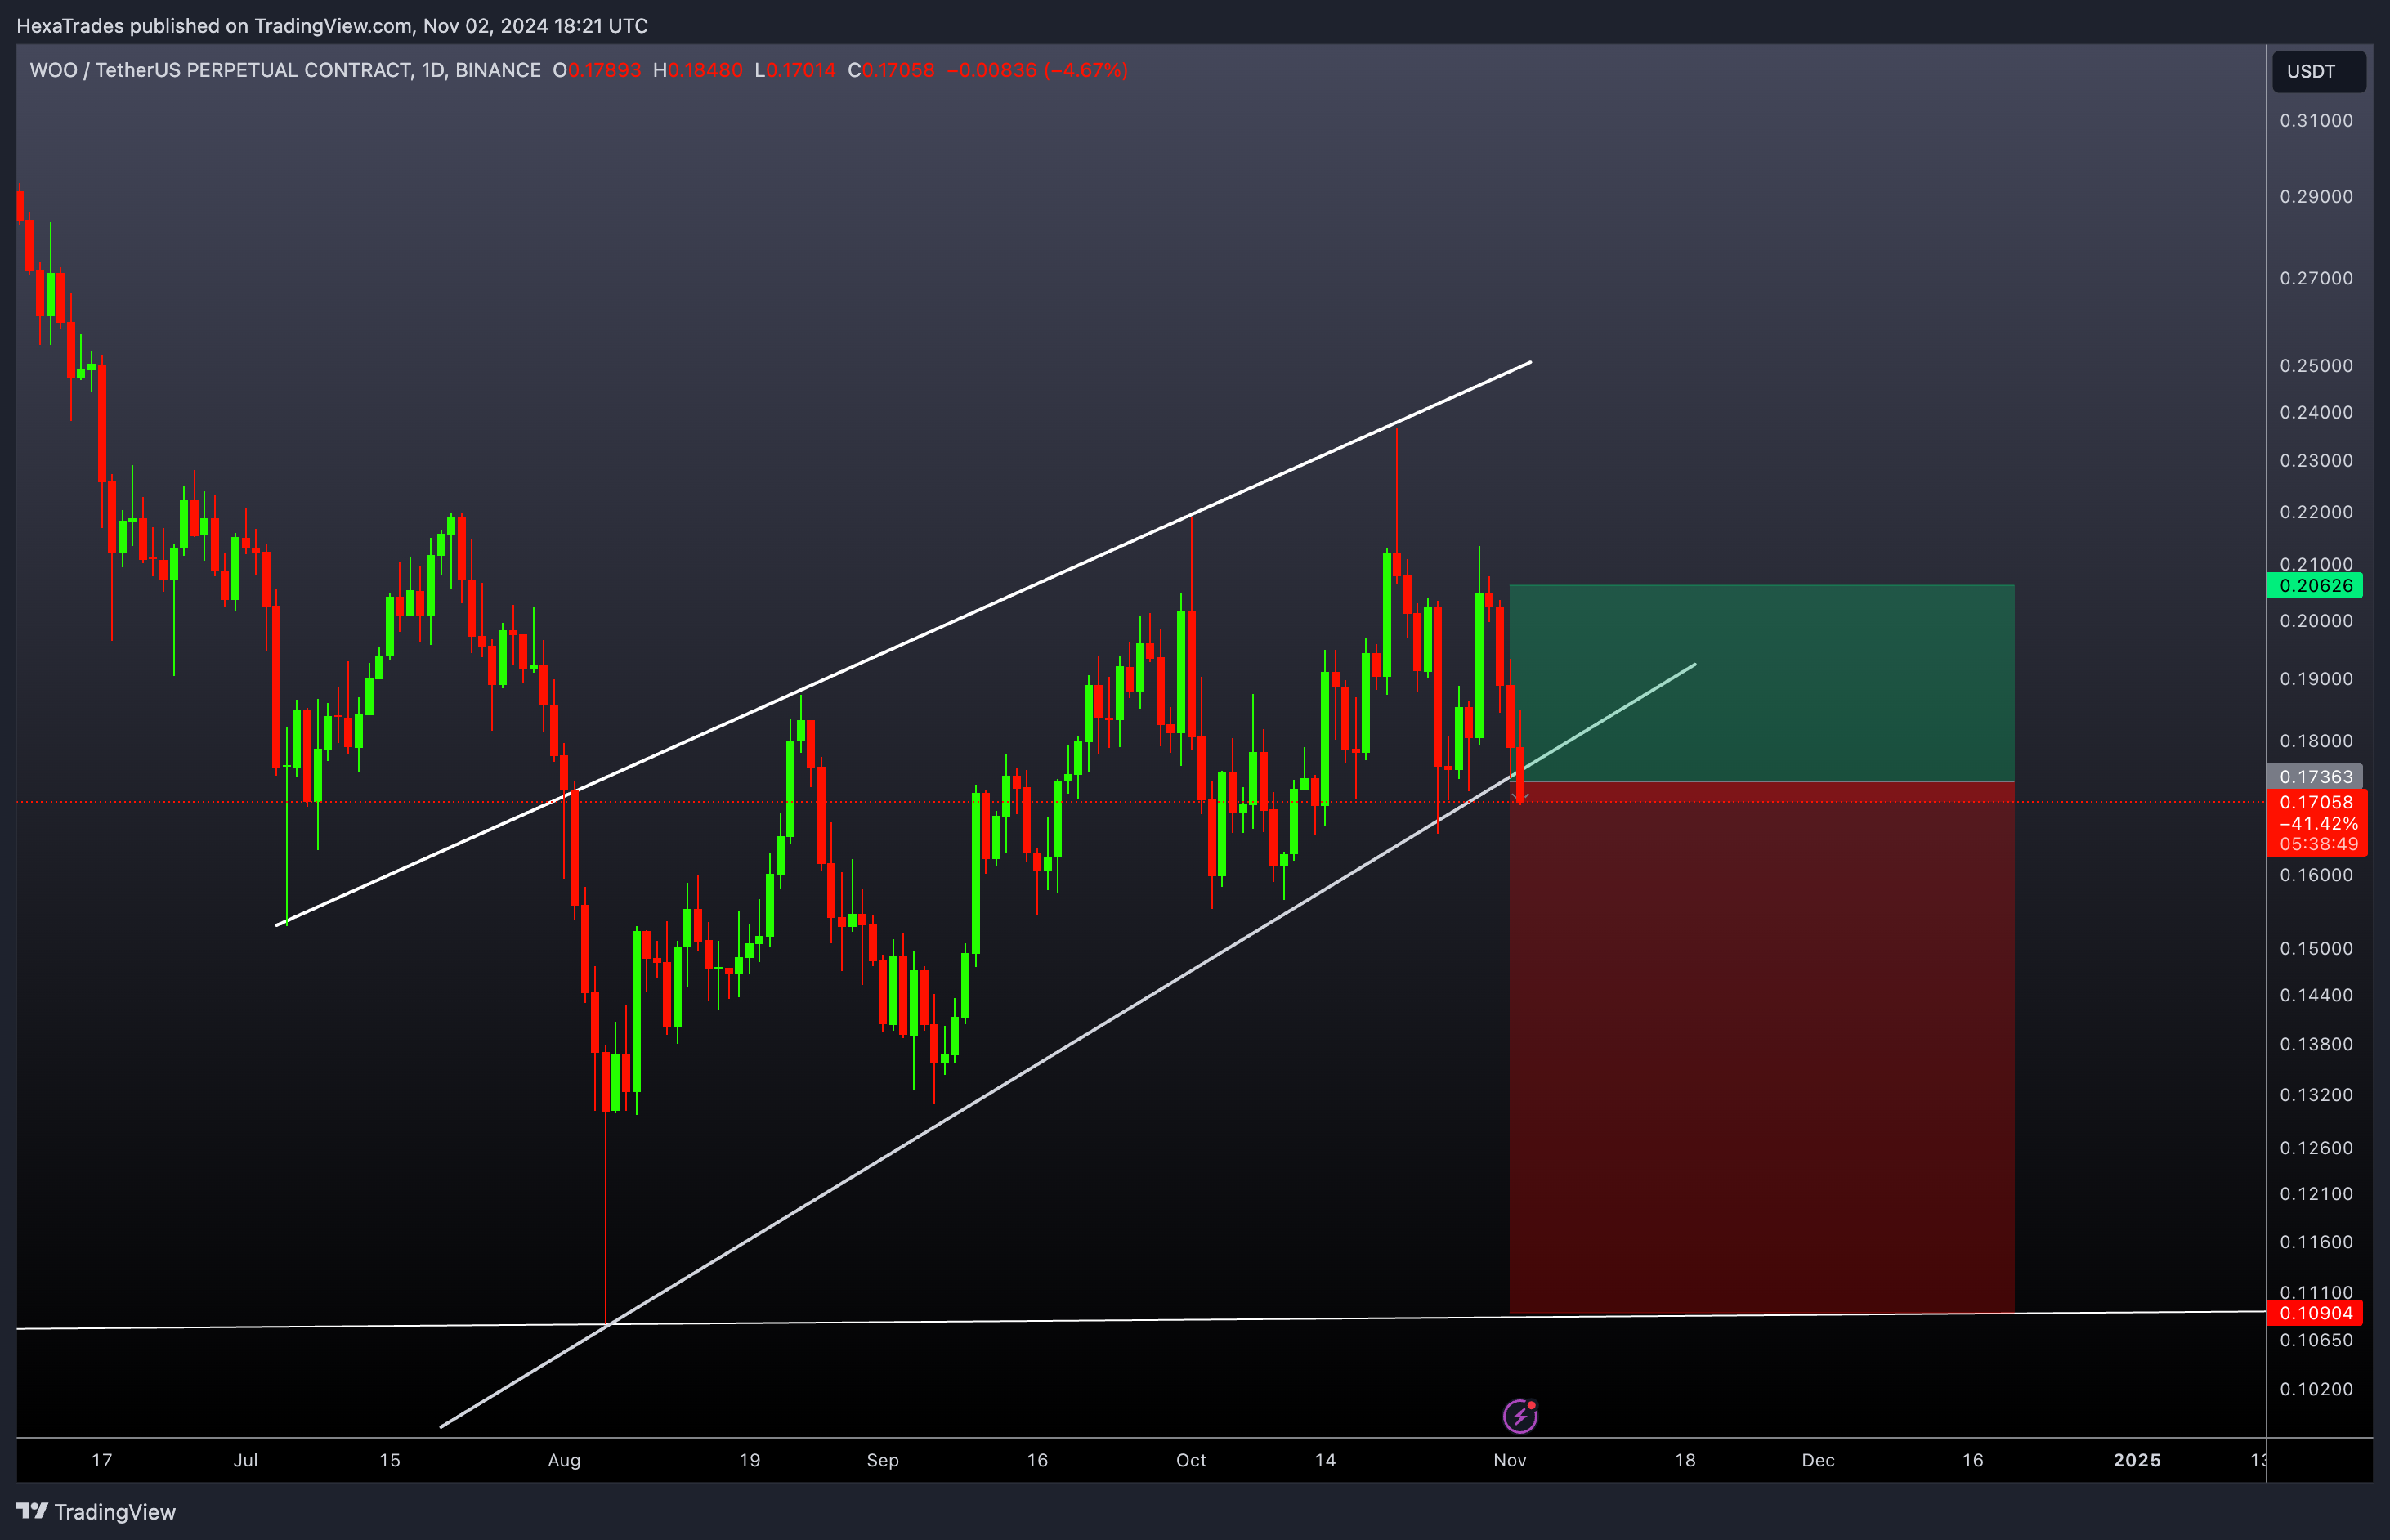Click the Oct date on time axis
This screenshot has height=1540, width=2390.
tap(1190, 1460)
